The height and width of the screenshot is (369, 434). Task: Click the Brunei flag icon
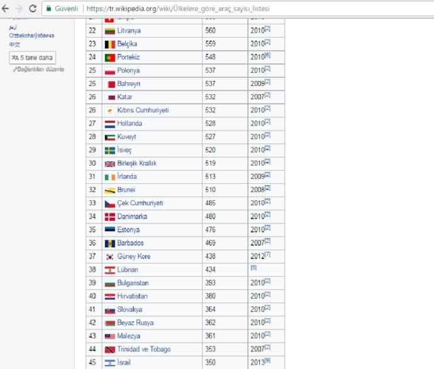coord(110,190)
